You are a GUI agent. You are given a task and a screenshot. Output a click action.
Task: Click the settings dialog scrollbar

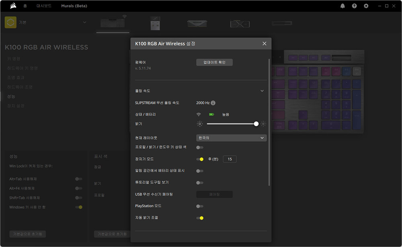(x=269, y=122)
